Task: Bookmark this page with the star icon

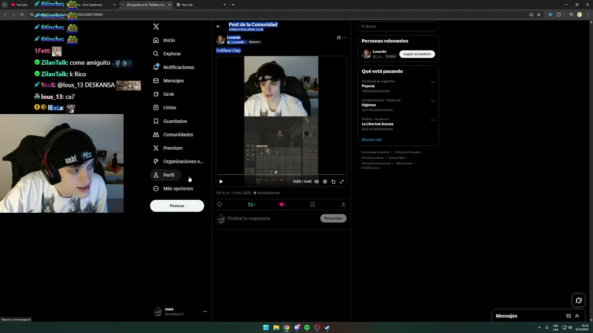Action: pos(539,14)
